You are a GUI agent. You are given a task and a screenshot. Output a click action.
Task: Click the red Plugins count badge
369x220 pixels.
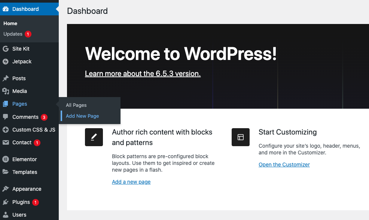[36, 202]
